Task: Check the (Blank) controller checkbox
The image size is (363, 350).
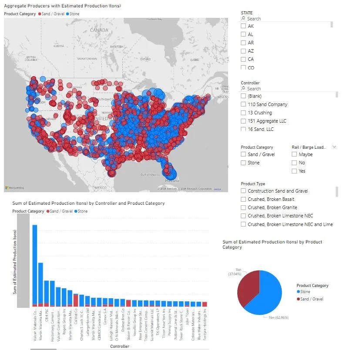Action: pos(243,96)
